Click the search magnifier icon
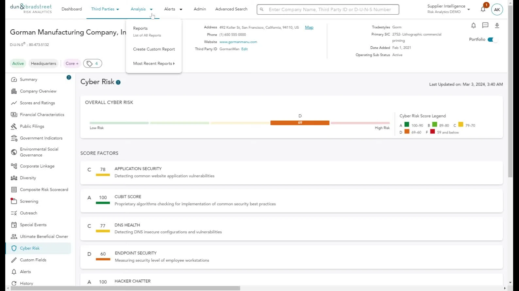This screenshot has width=519, height=291. click(x=261, y=9)
